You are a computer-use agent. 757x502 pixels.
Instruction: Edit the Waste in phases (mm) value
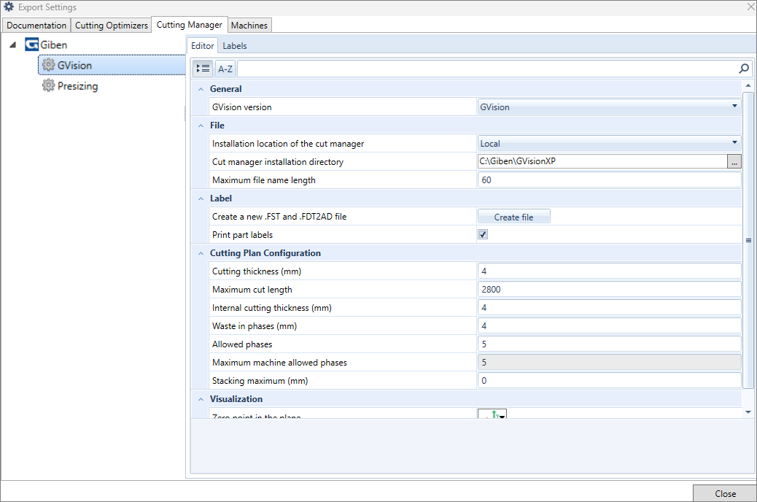pos(609,326)
